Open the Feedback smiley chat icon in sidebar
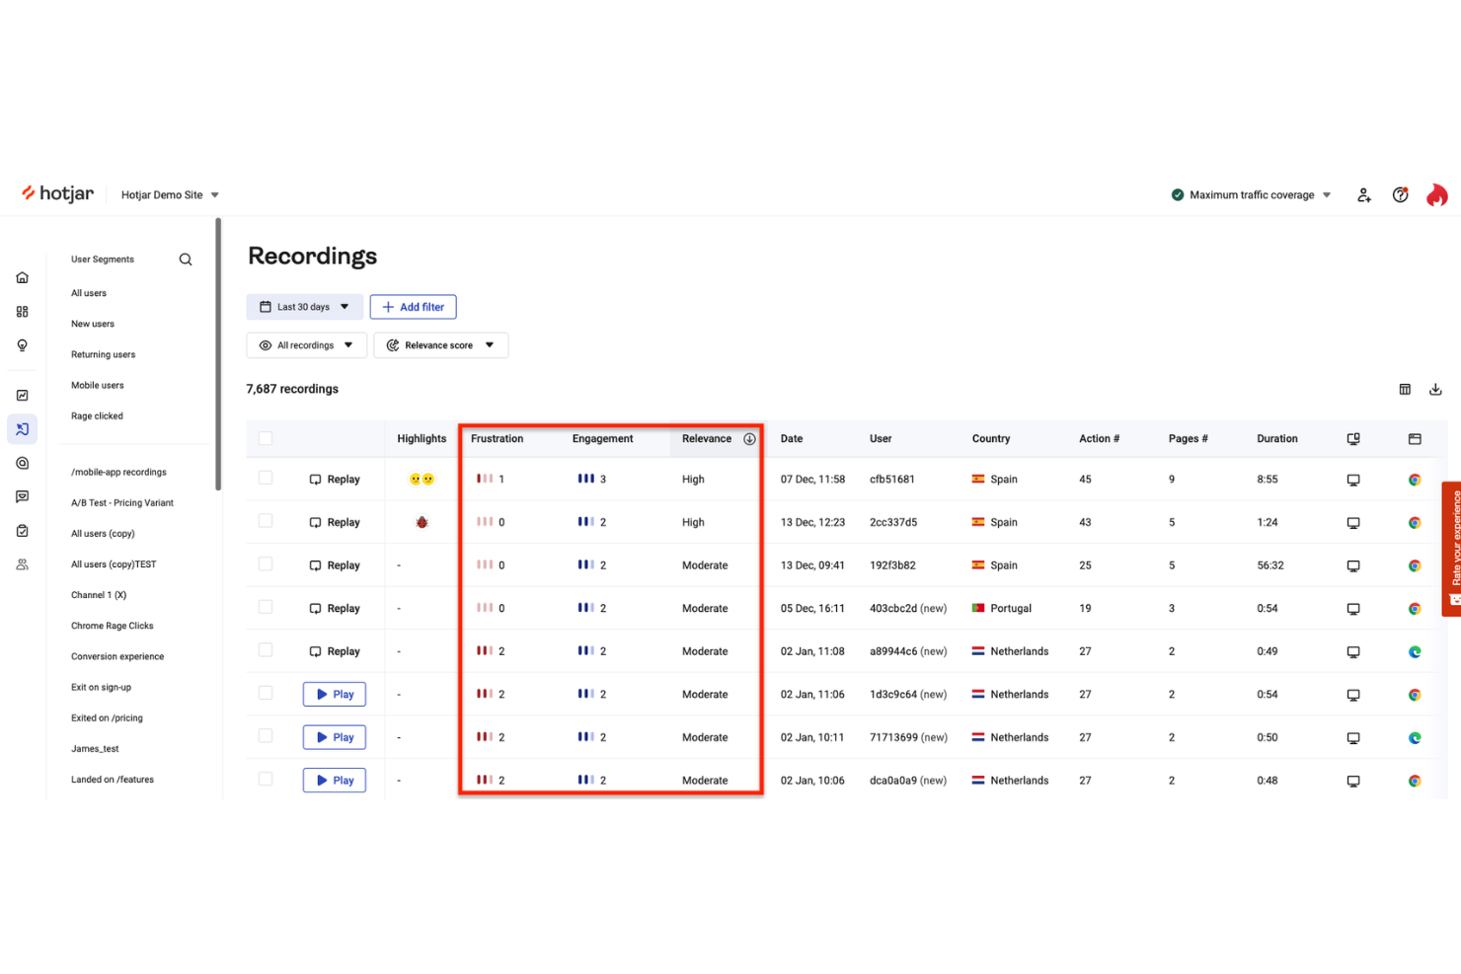The image size is (1461, 974). pos(23,497)
